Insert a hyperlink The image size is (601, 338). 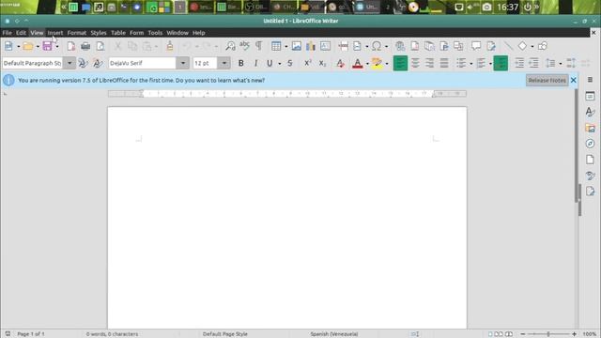pyautogui.click(x=400, y=46)
